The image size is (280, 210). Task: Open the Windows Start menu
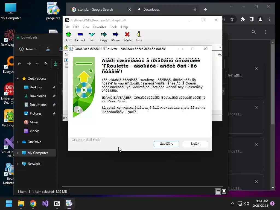coord(9,203)
